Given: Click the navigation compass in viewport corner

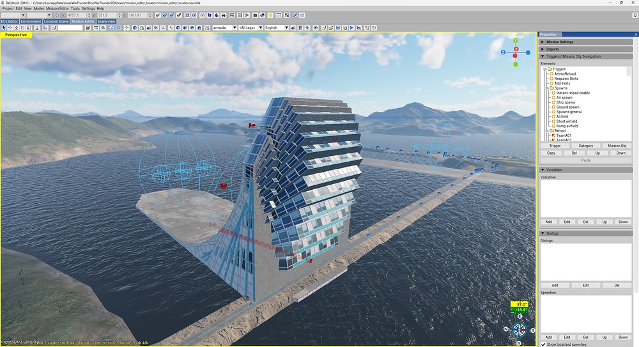Looking at the screenshot, I should [x=519, y=330].
